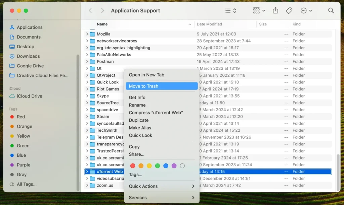Screen dimensions: 344x205
Task: Open Downloads in the sidebar
Action: [25, 56]
